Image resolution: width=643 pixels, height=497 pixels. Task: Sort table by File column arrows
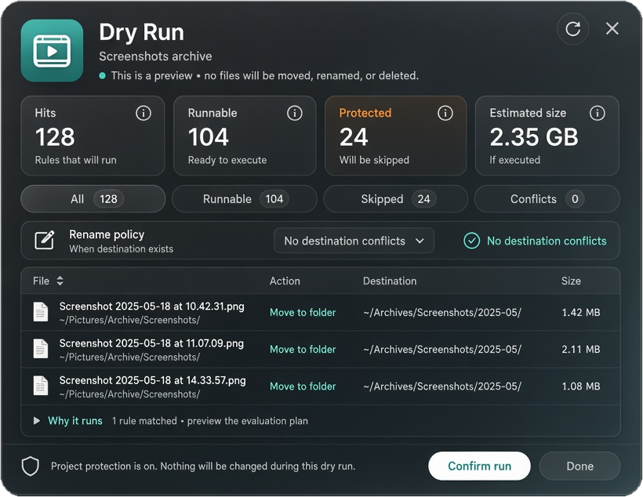point(60,281)
